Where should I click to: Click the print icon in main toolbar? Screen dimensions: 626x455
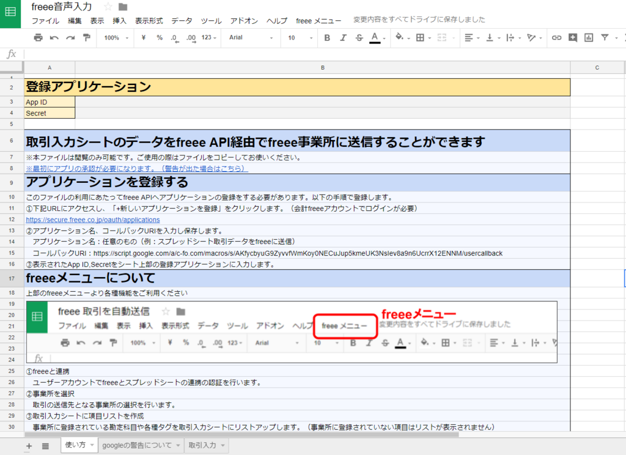[x=39, y=37]
